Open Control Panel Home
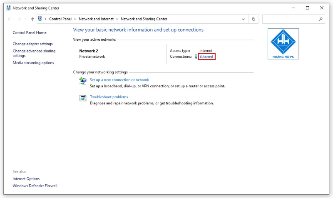333x198 pixels. click(x=30, y=32)
